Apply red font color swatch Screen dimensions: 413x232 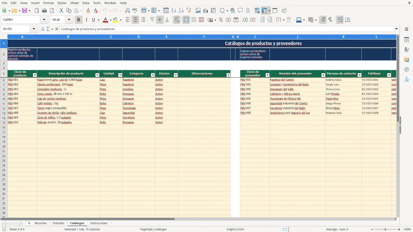(x=106, y=20)
